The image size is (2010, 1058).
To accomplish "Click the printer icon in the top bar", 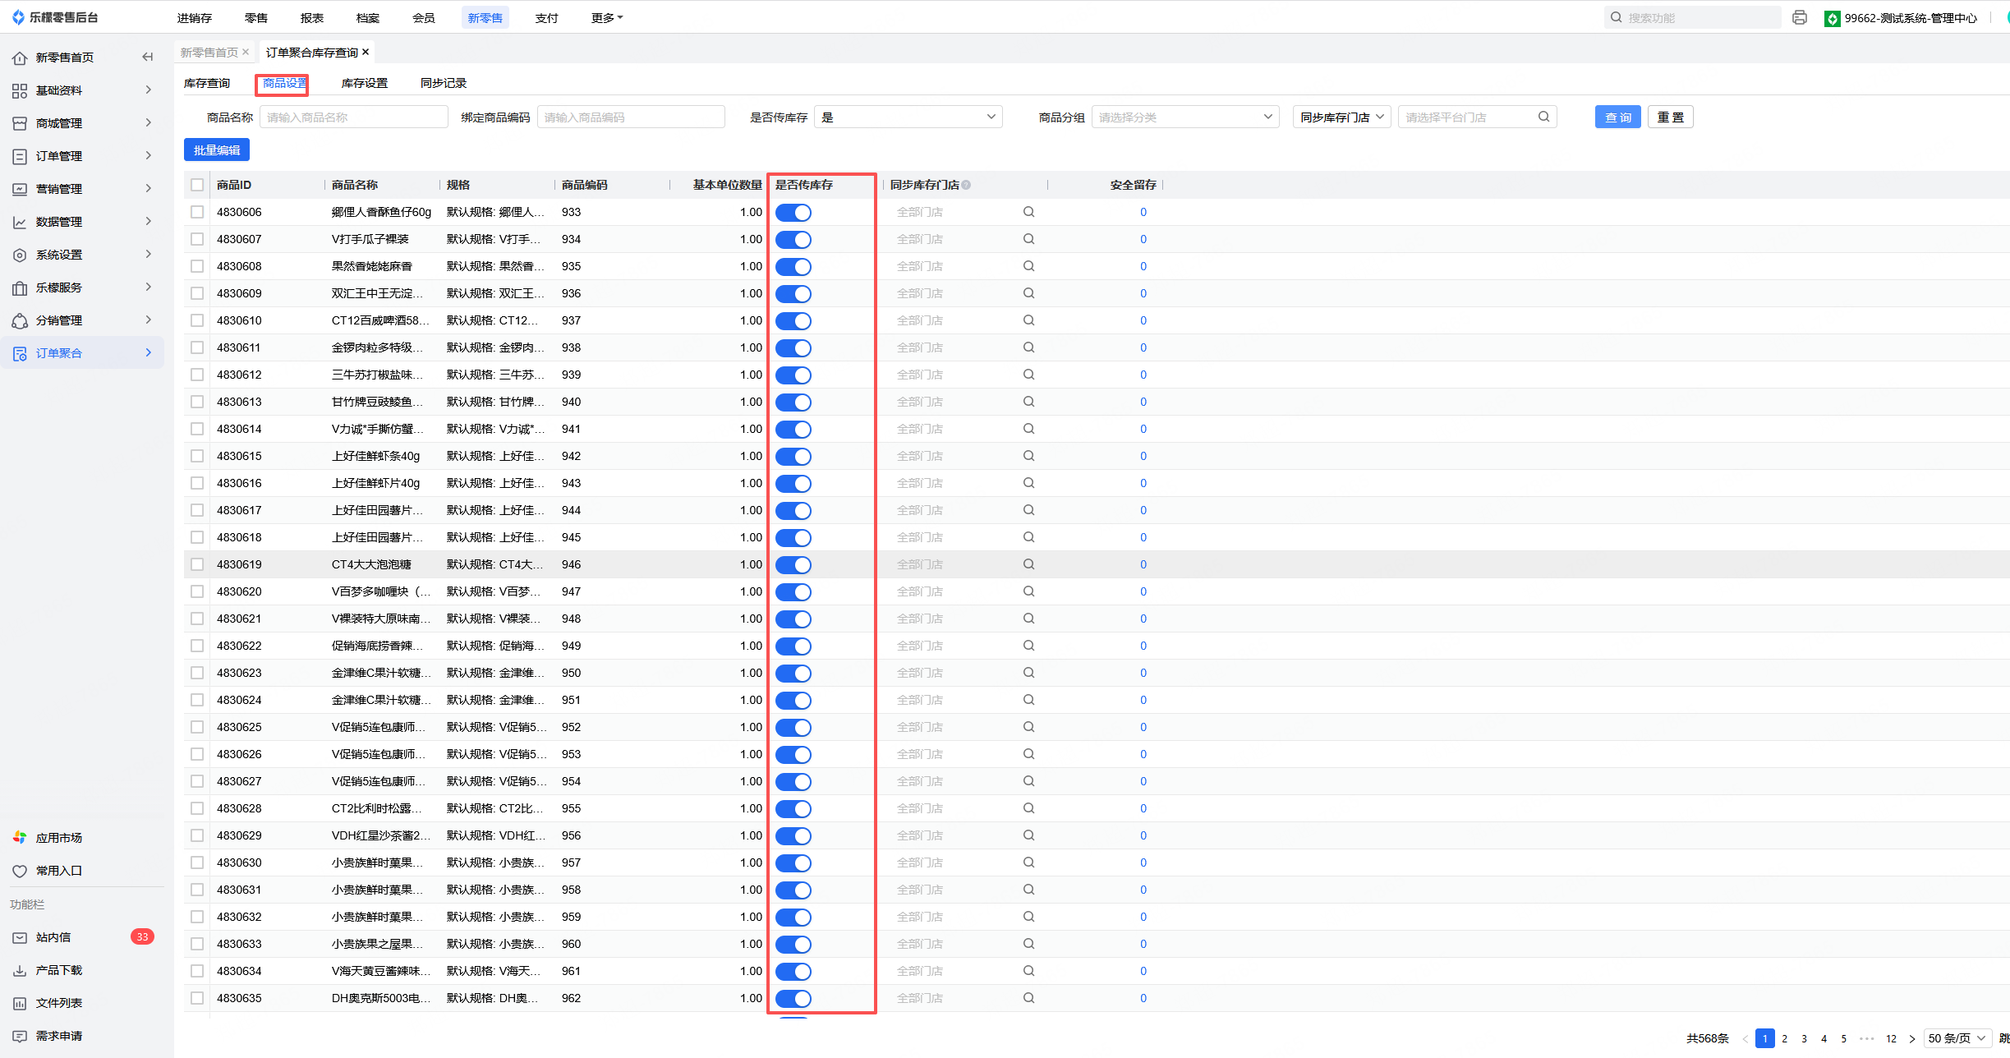I will click(1799, 17).
